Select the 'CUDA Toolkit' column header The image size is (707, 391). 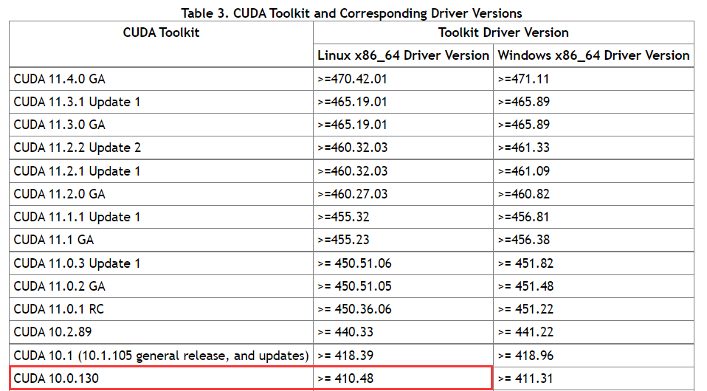tap(161, 44)
